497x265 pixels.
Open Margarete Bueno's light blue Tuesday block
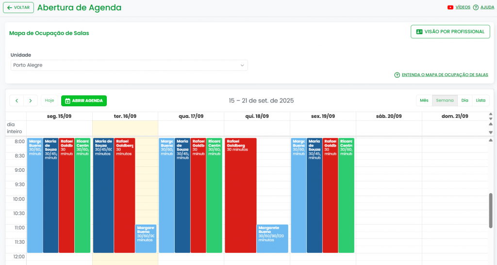[x=146, y=238]
